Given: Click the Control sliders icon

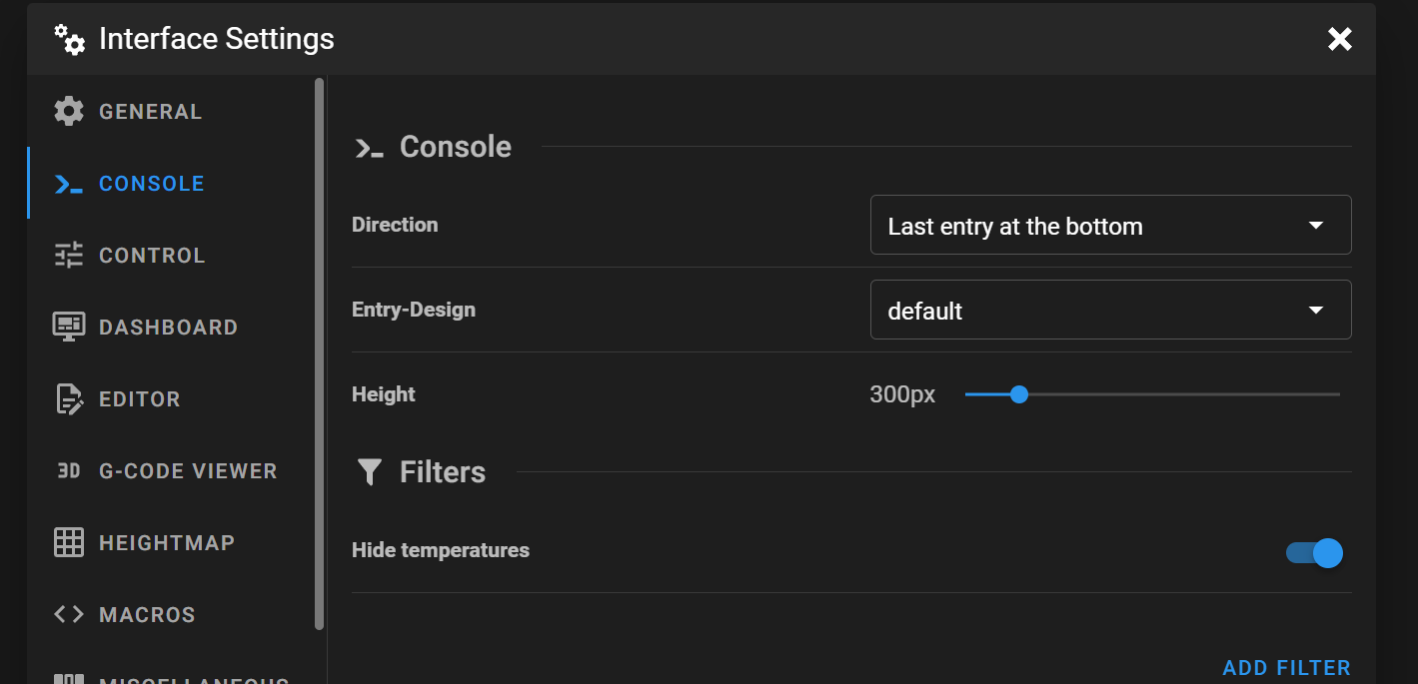Looking at the screenshot, I should tap(68, 256).
